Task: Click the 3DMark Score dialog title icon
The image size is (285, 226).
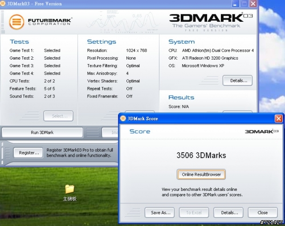Action: (123, 118)
